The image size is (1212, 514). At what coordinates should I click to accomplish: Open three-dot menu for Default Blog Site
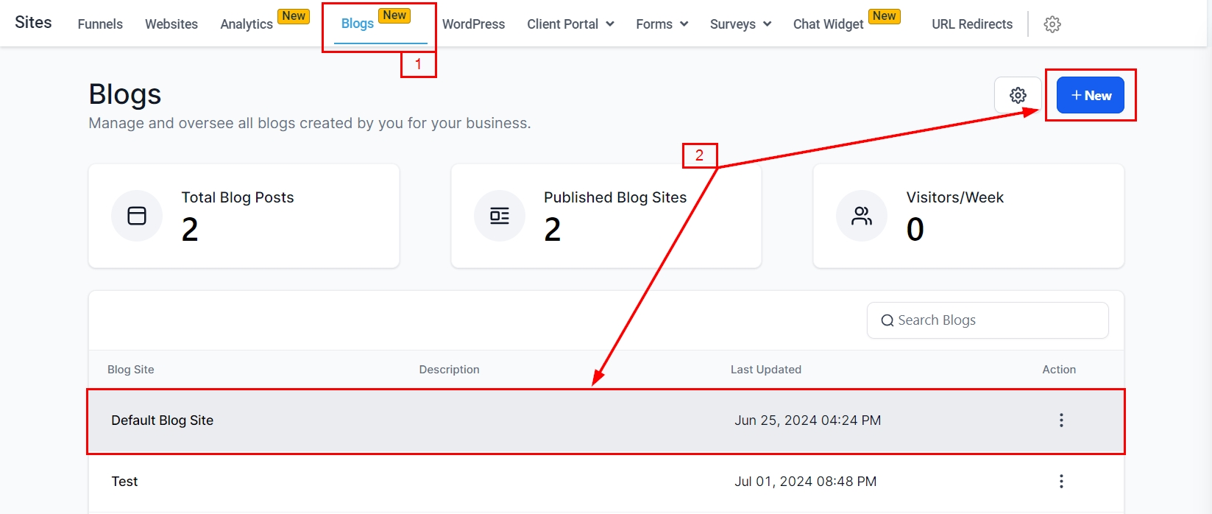coord(1060,420)
